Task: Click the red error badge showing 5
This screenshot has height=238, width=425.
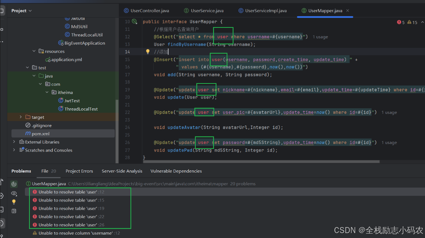Action: tap(400, 22)
